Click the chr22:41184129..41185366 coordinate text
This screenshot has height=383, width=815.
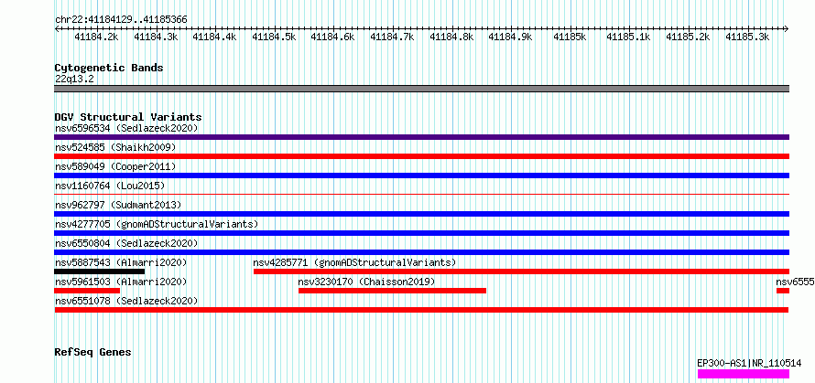pos(121,20)
